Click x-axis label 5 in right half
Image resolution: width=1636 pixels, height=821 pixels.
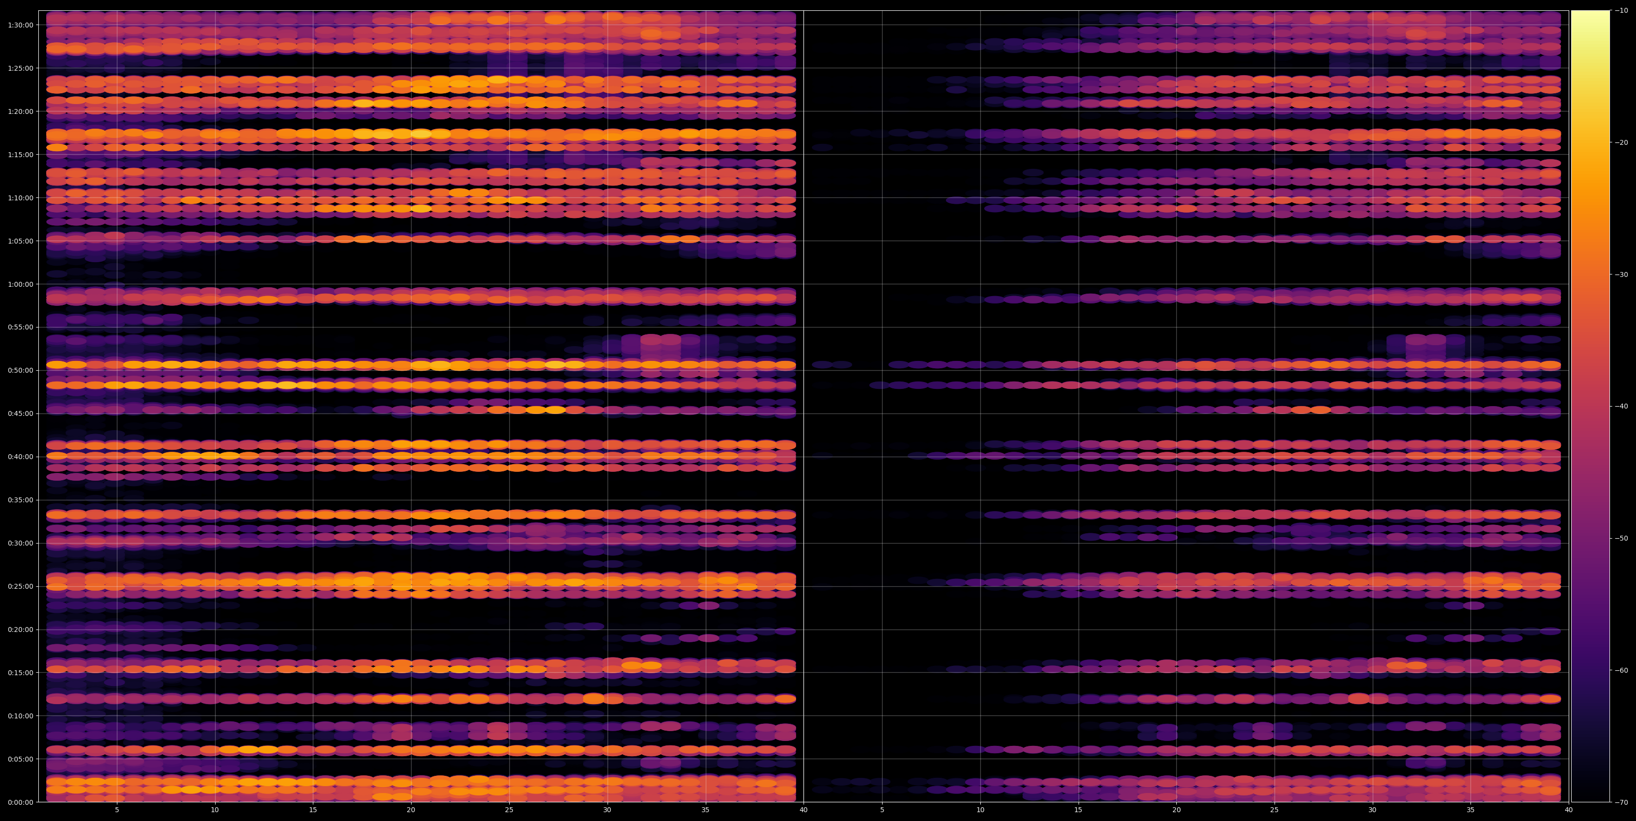[882, 810]
